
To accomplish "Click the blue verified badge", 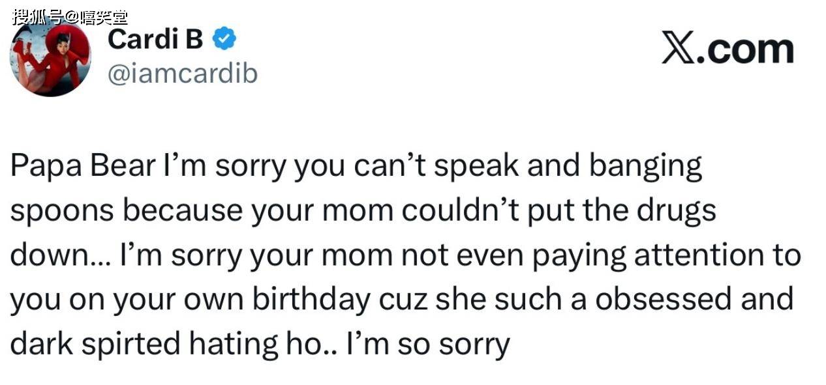I will pos(225,39).
